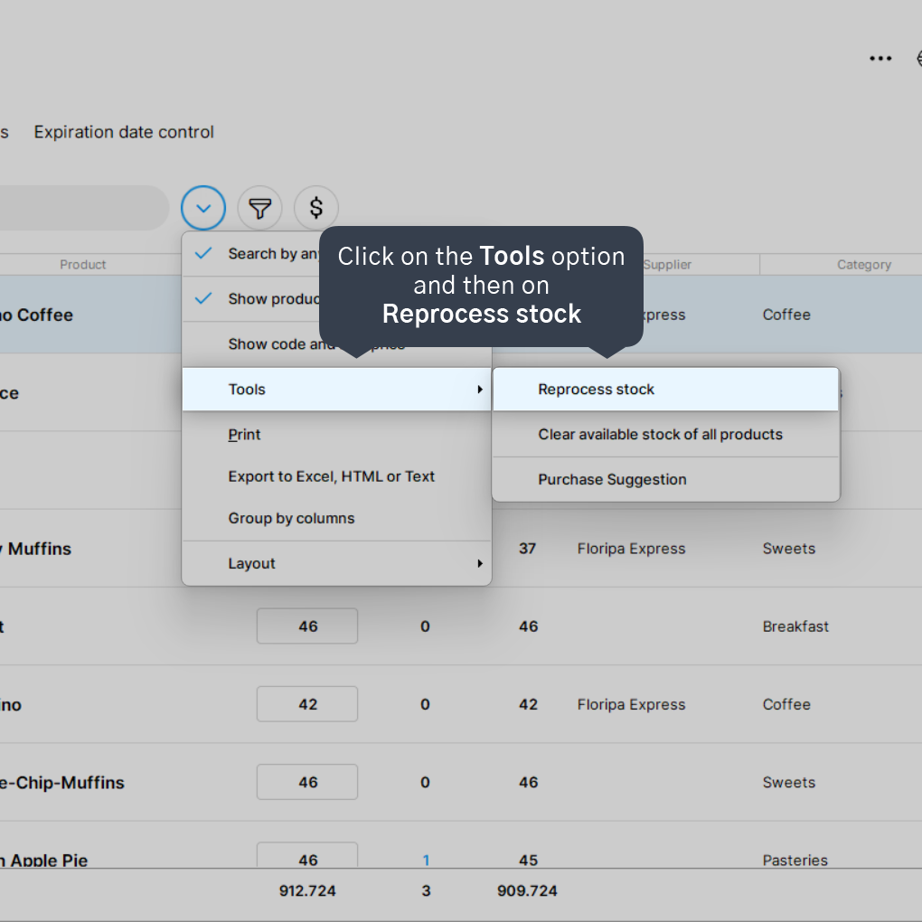Screen dimensions: 922x922
Task: Click the Supplier column header
Action: pos(667,265)
